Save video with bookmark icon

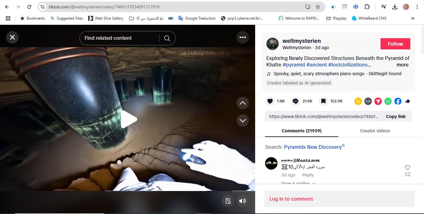coord(323,101)
